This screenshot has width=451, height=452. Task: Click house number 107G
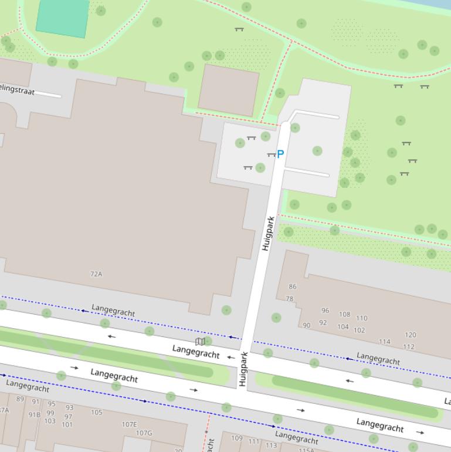(x=144, y=433)
